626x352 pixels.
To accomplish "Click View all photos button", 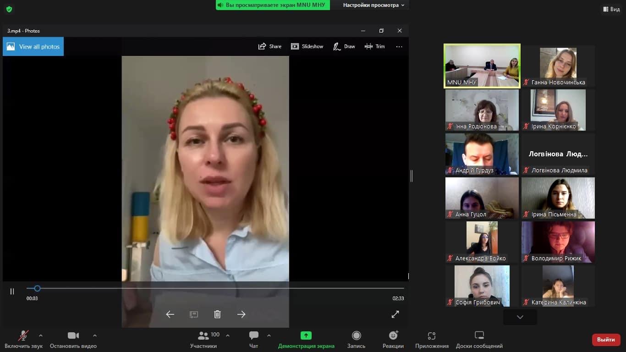I will click(x=33, y=47).
